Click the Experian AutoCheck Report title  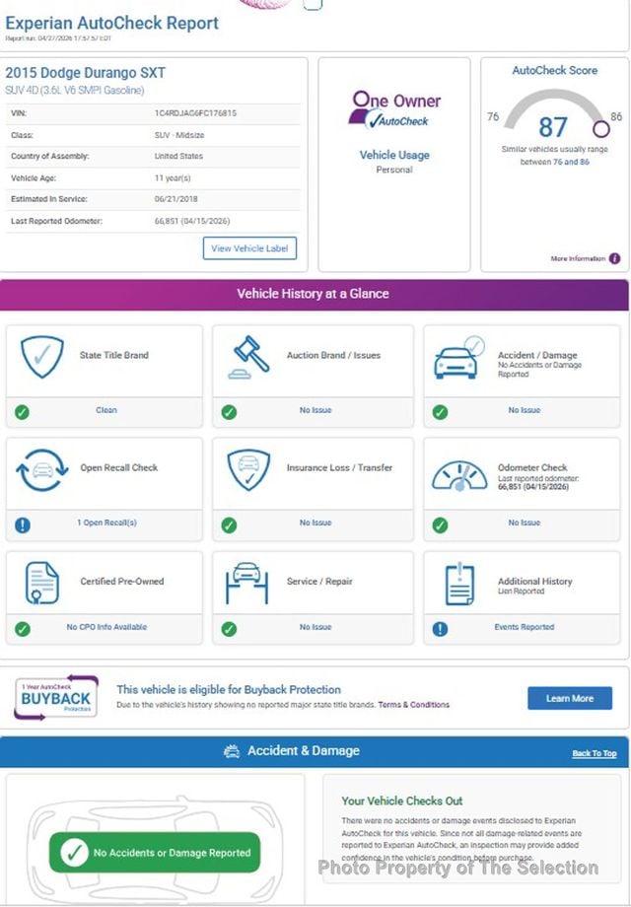[x=112, y=23]
